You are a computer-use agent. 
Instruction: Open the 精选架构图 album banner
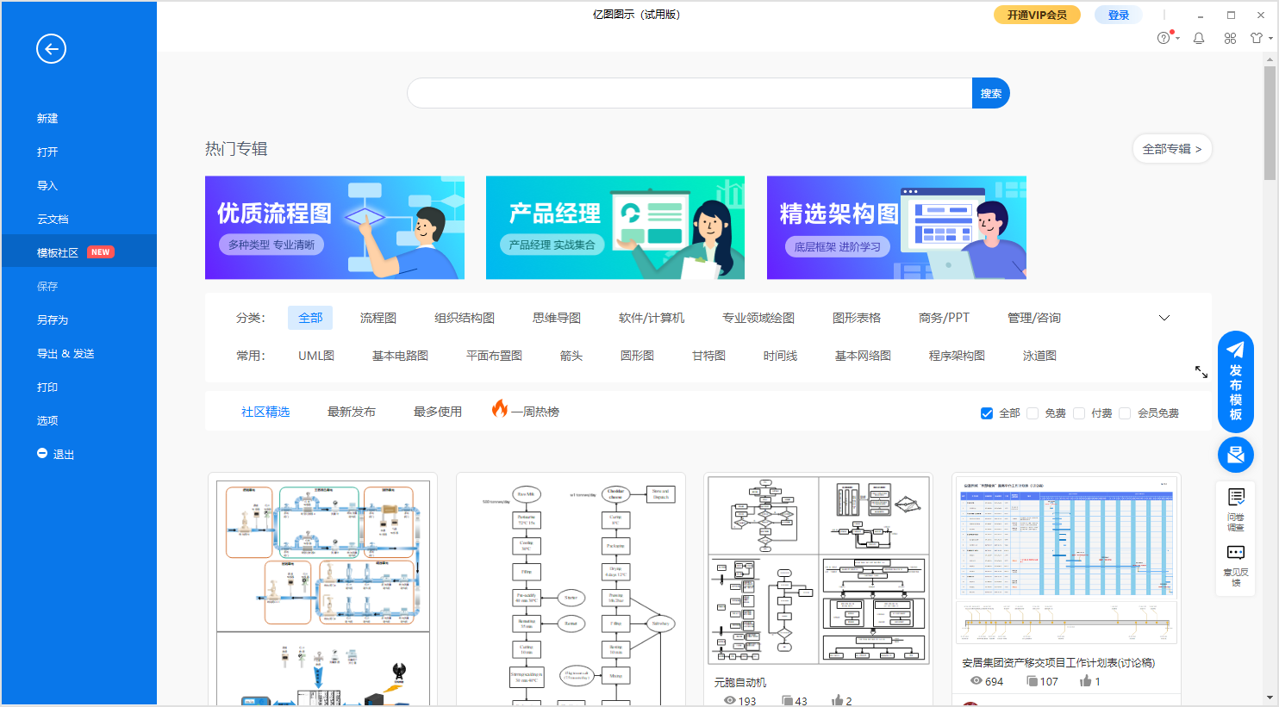click(x=896, y=227)
